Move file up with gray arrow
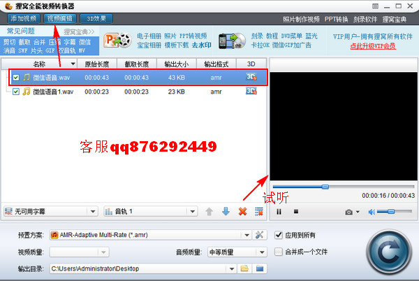Screen dimensions: 419x281 click(209, 212)
